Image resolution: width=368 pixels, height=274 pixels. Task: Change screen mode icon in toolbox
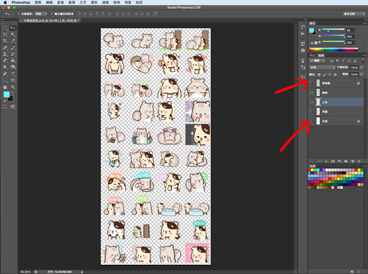click(13, 107)
